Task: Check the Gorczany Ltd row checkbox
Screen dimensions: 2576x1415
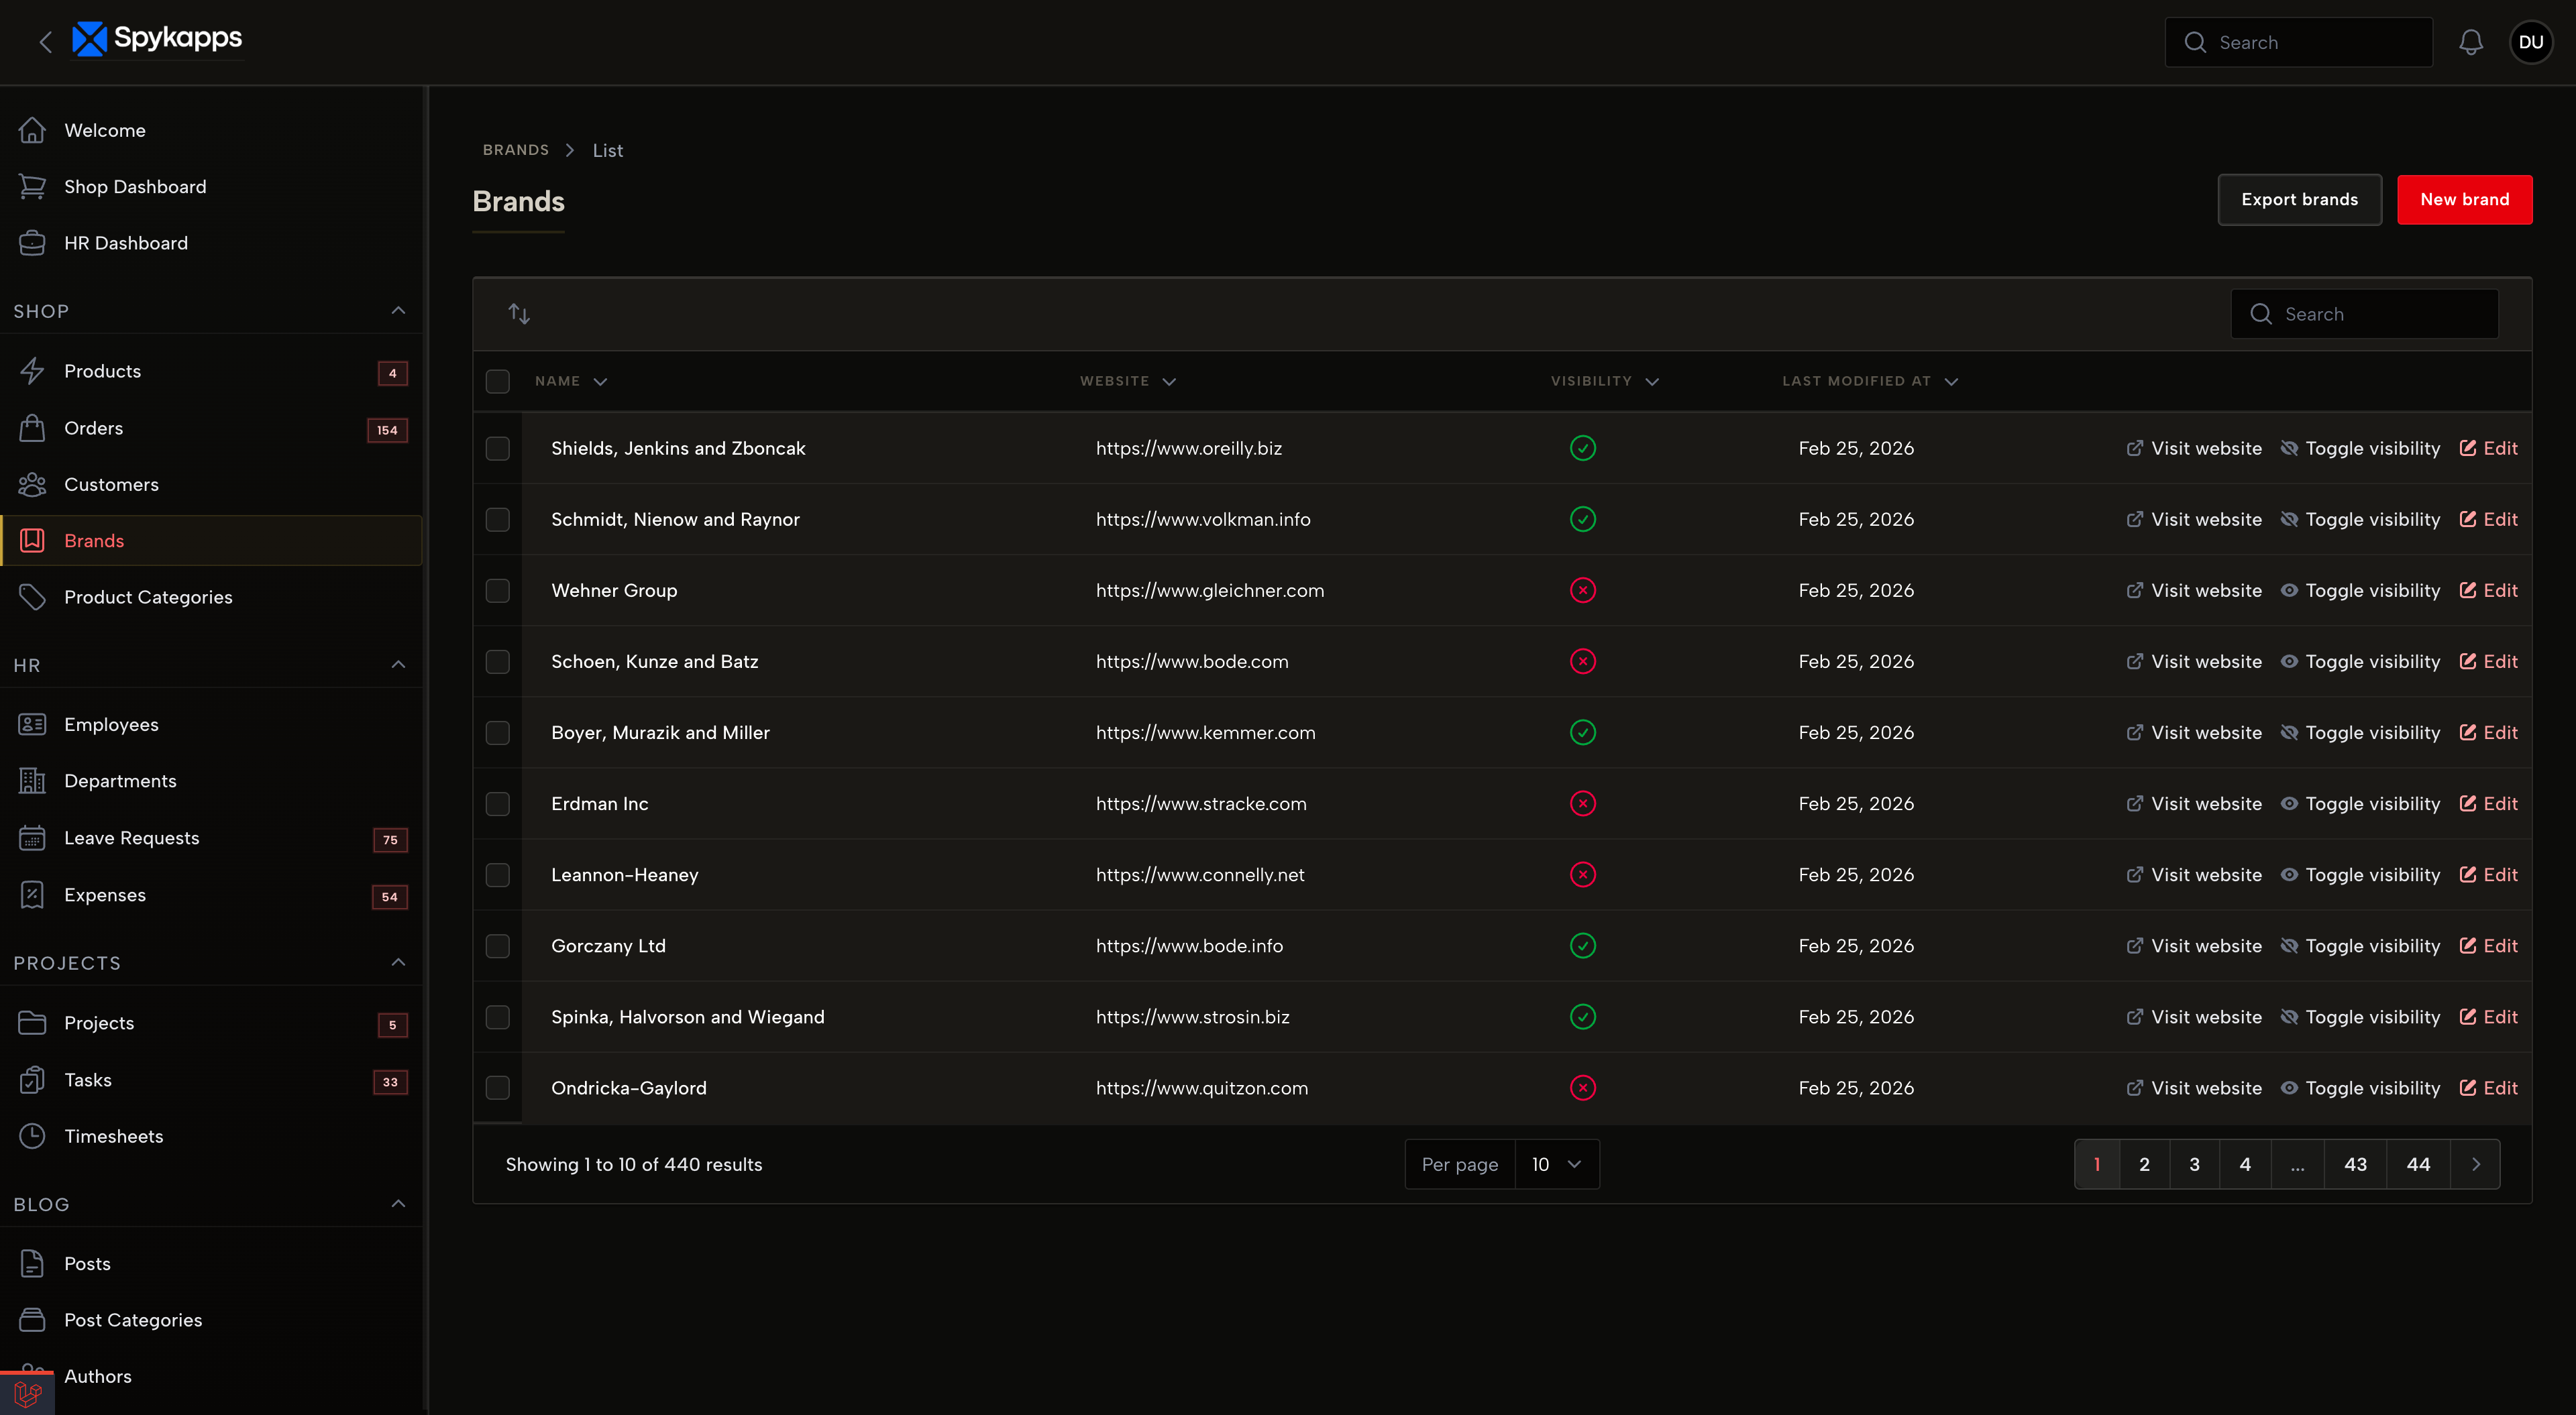Action: pos(497,946)
